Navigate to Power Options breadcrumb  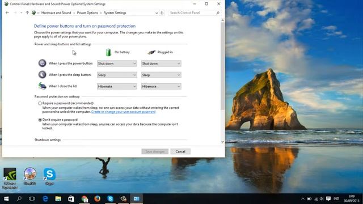tap(87, 12)
